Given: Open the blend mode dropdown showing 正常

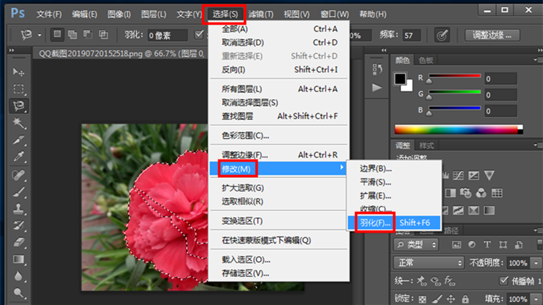Looking at the screenshot, I should (x=429, y=263).
